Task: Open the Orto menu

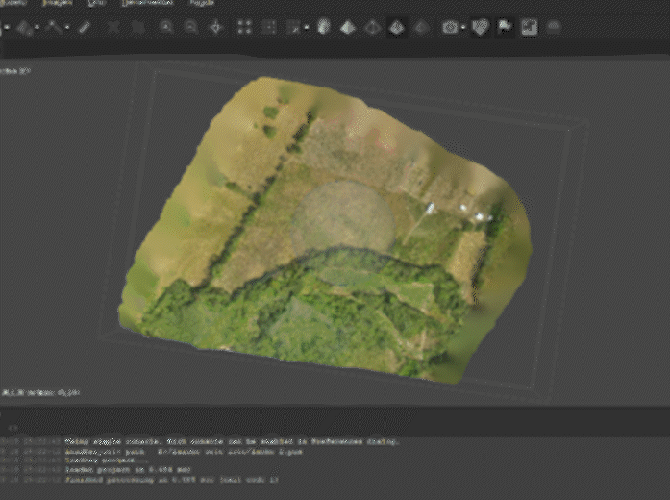Action: (96, 3)
